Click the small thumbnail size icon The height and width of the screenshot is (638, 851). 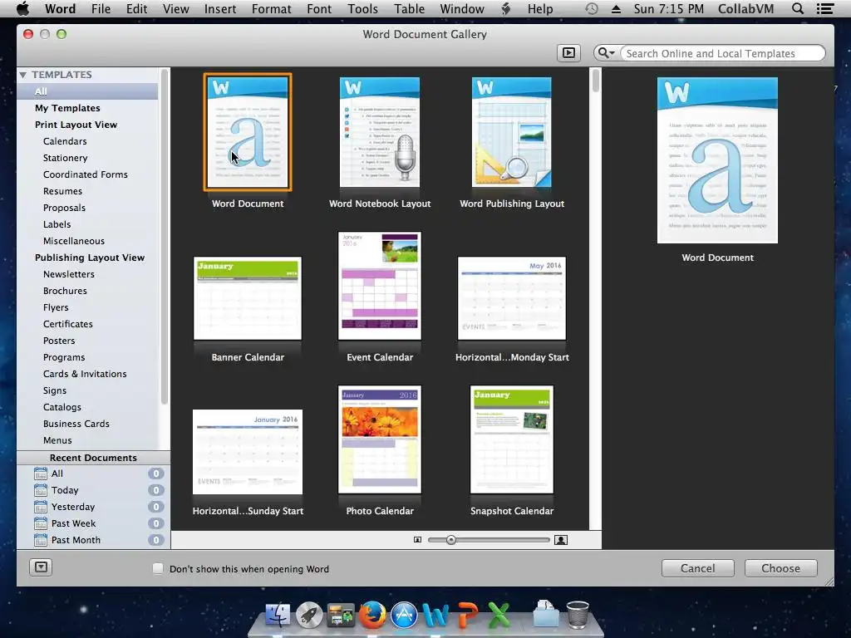[417, 540]
